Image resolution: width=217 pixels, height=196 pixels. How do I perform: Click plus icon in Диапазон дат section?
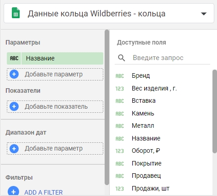pyautogui.click(x=14, y=148)
